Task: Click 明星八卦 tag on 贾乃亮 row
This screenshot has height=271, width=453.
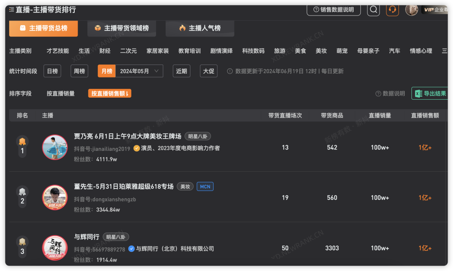Action: tap(198, 136)
